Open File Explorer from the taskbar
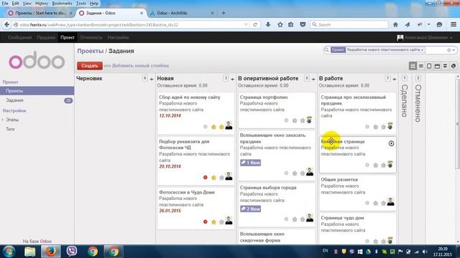 (30, 252)
